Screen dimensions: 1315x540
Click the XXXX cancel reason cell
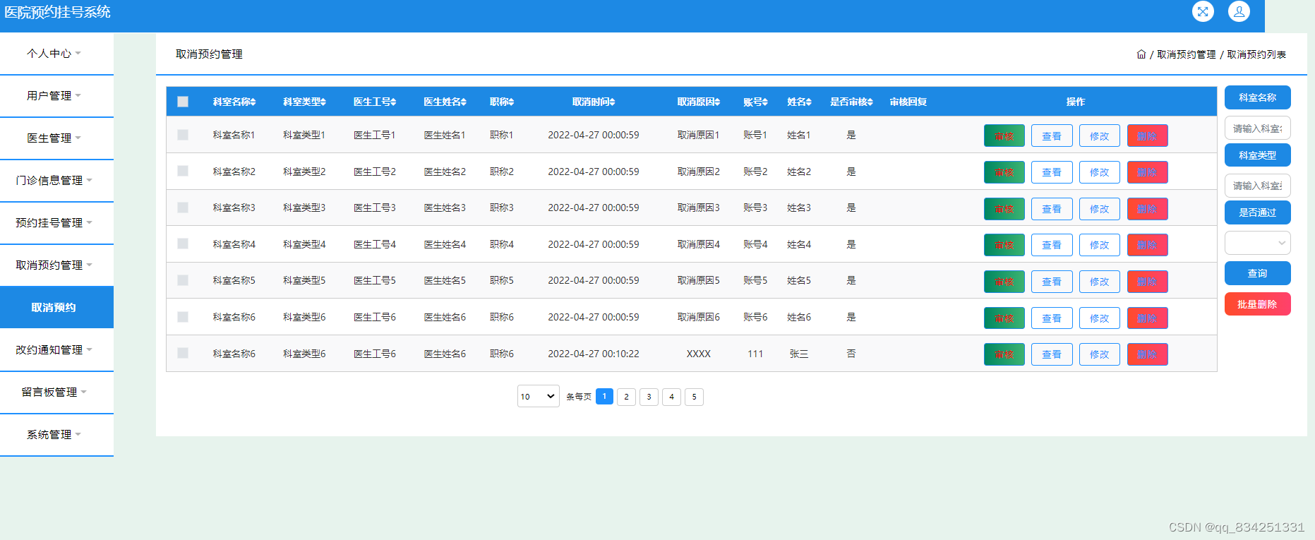click(699, 354)
